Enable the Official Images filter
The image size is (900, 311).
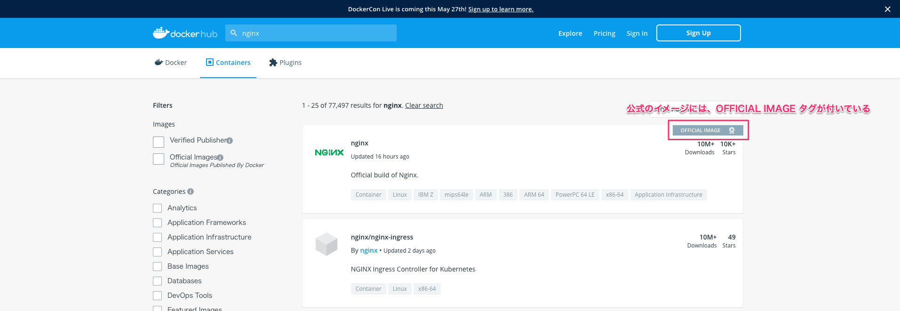coord(159,159)
